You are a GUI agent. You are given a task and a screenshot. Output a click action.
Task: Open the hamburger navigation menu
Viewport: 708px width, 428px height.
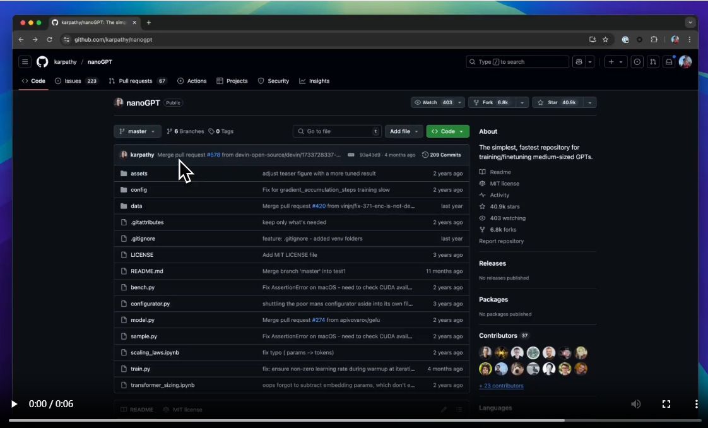[x=25, y=62]
